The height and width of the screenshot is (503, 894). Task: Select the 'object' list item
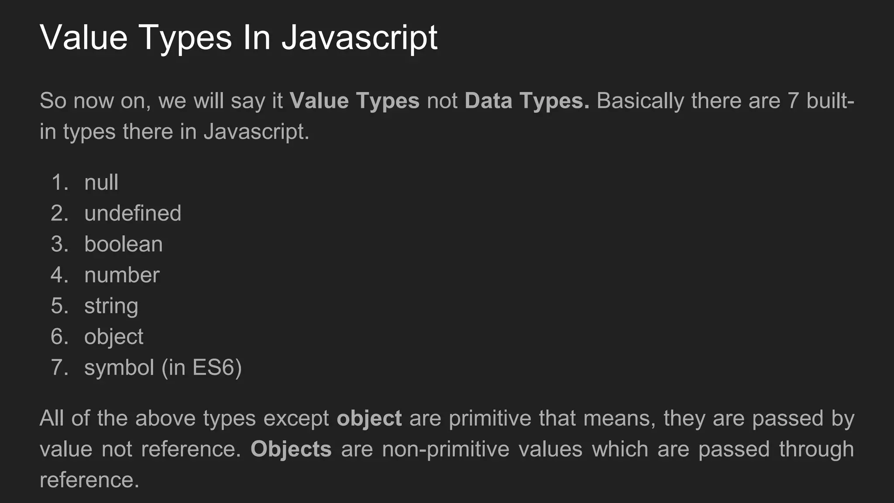(113, 337)
